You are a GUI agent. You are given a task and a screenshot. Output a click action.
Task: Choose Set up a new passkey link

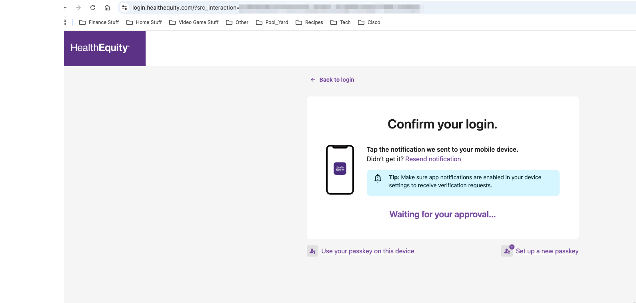[547, 251]
